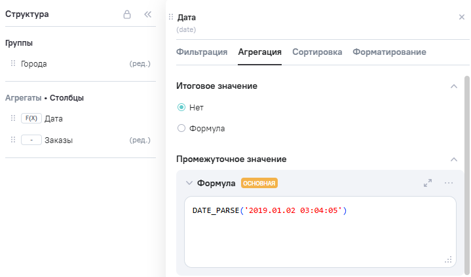This screenshot has width=471, height=277.
Task: Select the Нет radio option
Action: point(181,107)
